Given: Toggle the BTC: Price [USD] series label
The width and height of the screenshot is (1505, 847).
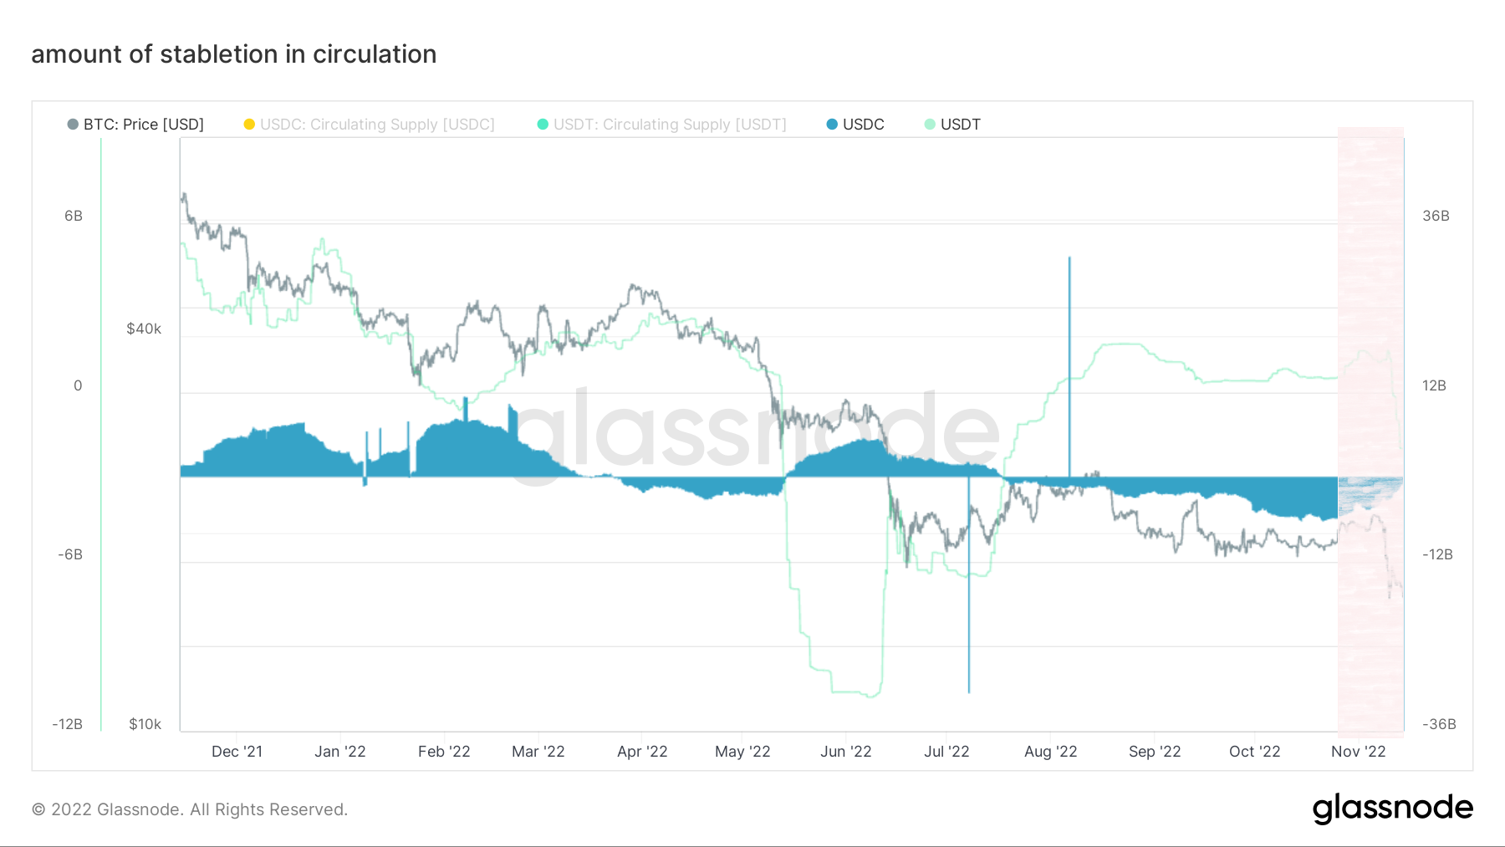Looking at the screenshot, I should 144,125.
